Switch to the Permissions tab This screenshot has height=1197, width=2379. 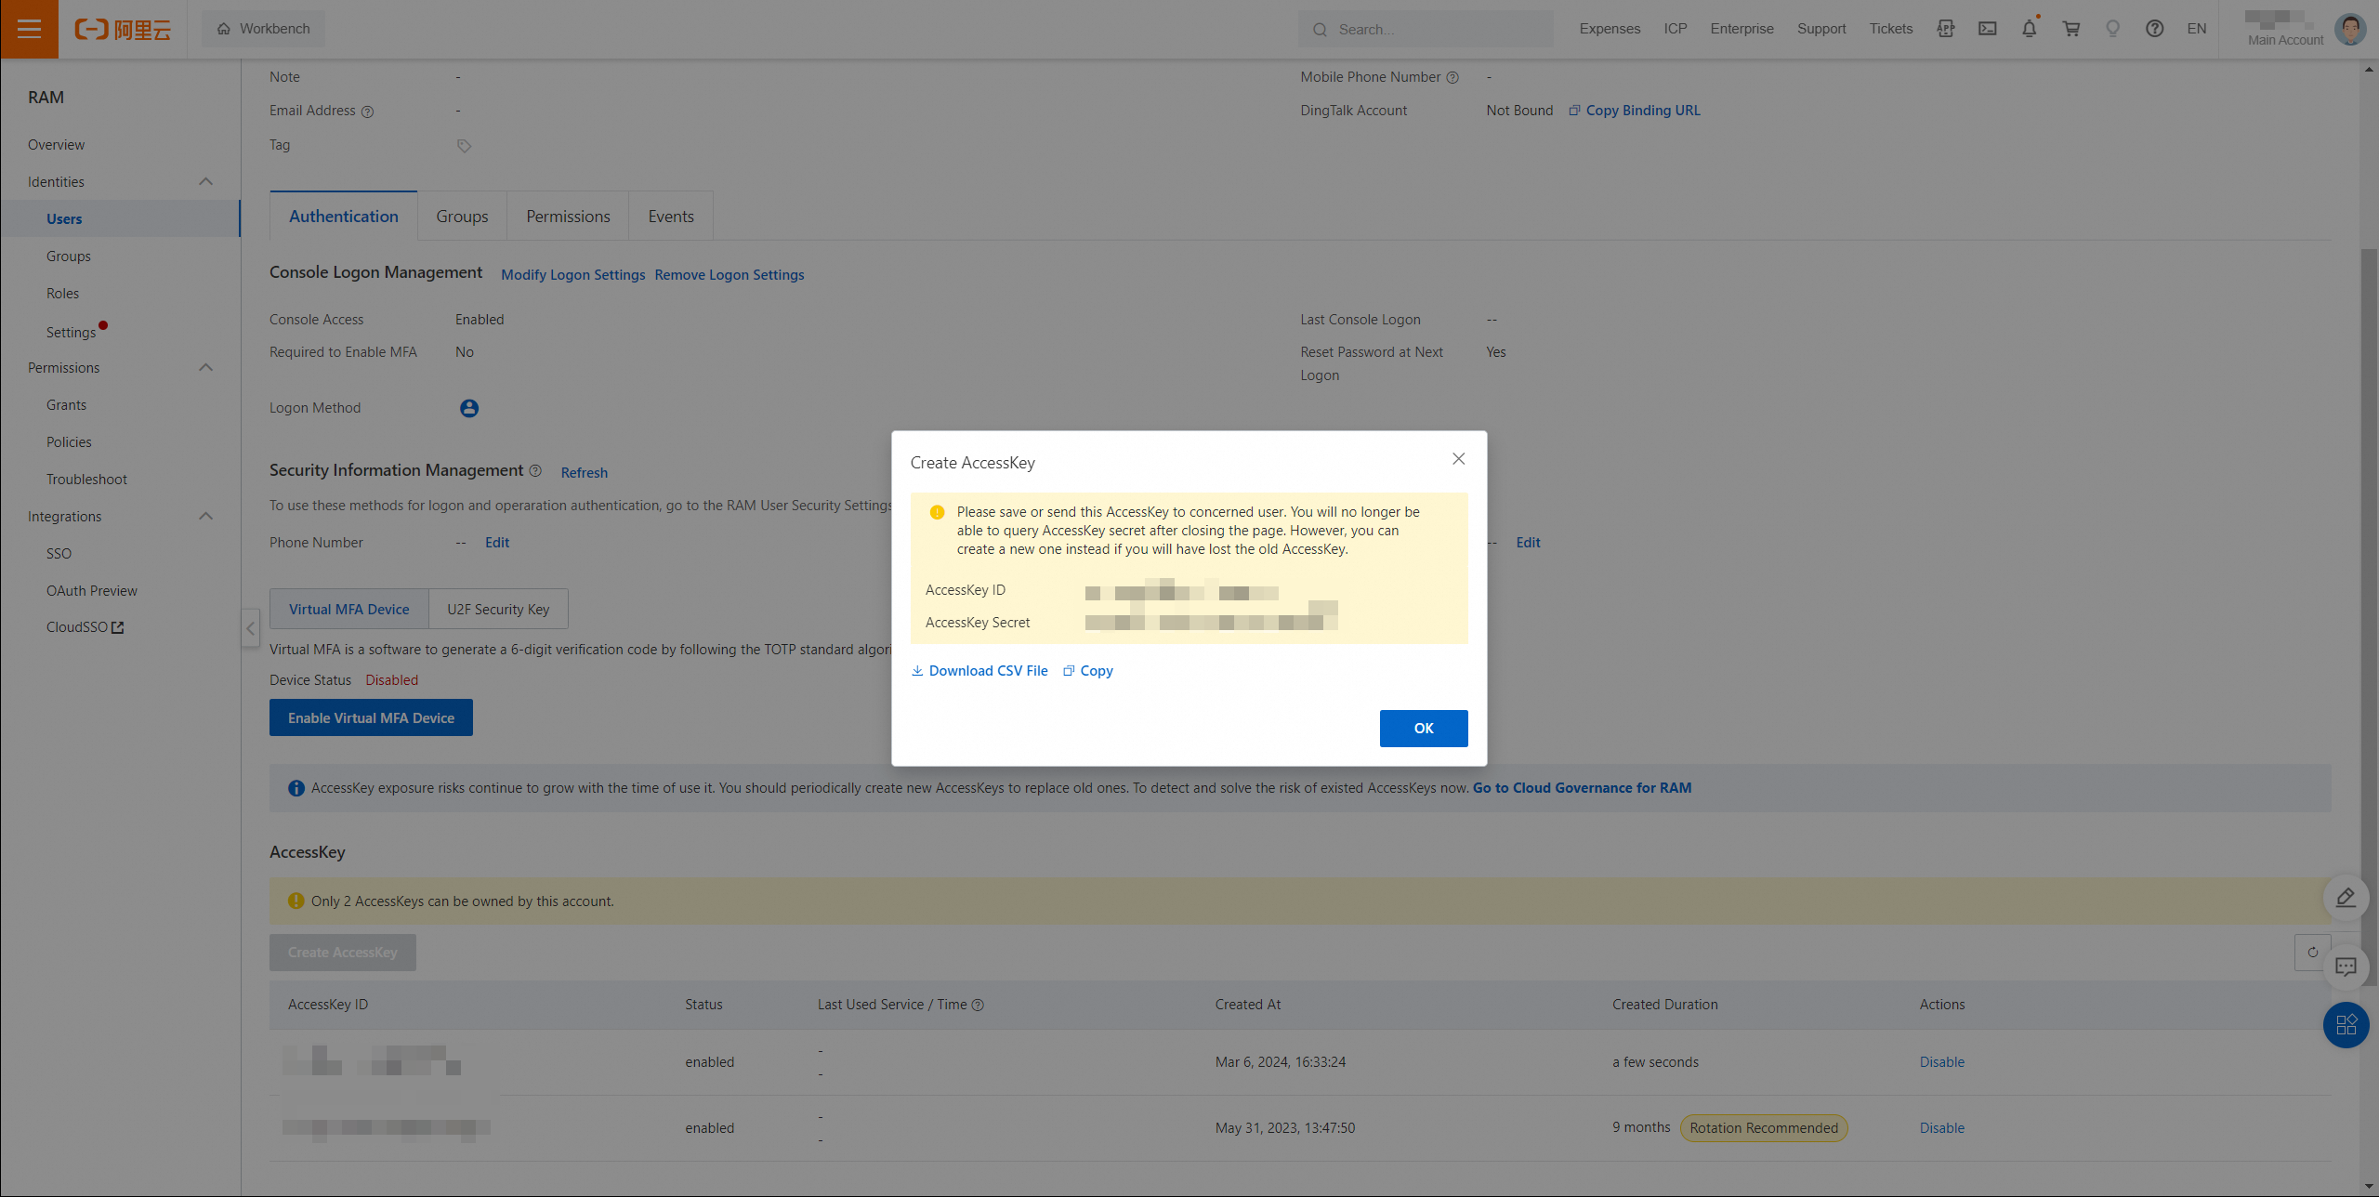point(568,217)
